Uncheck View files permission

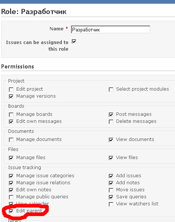click(111, 158)
